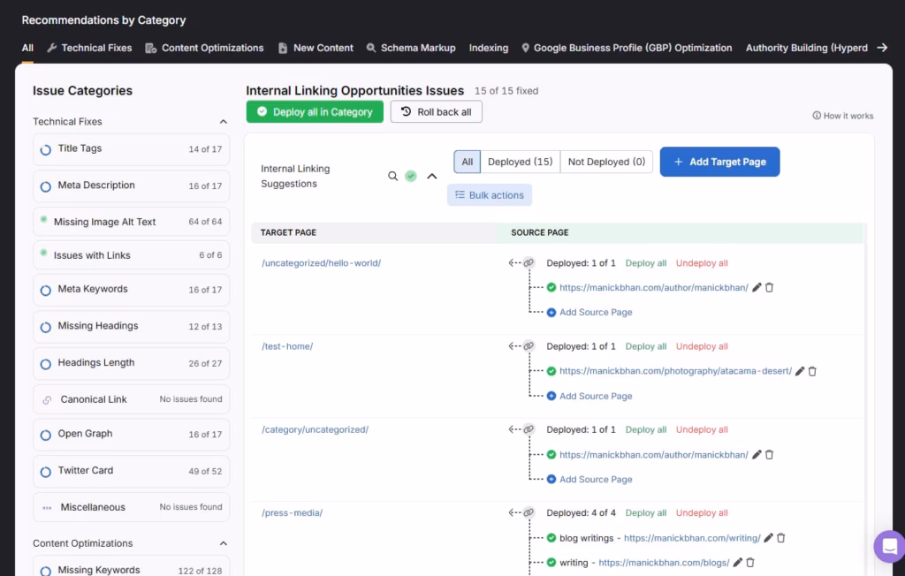Edit the manickbhan.com/blogs/ writing link

point(737,562)
